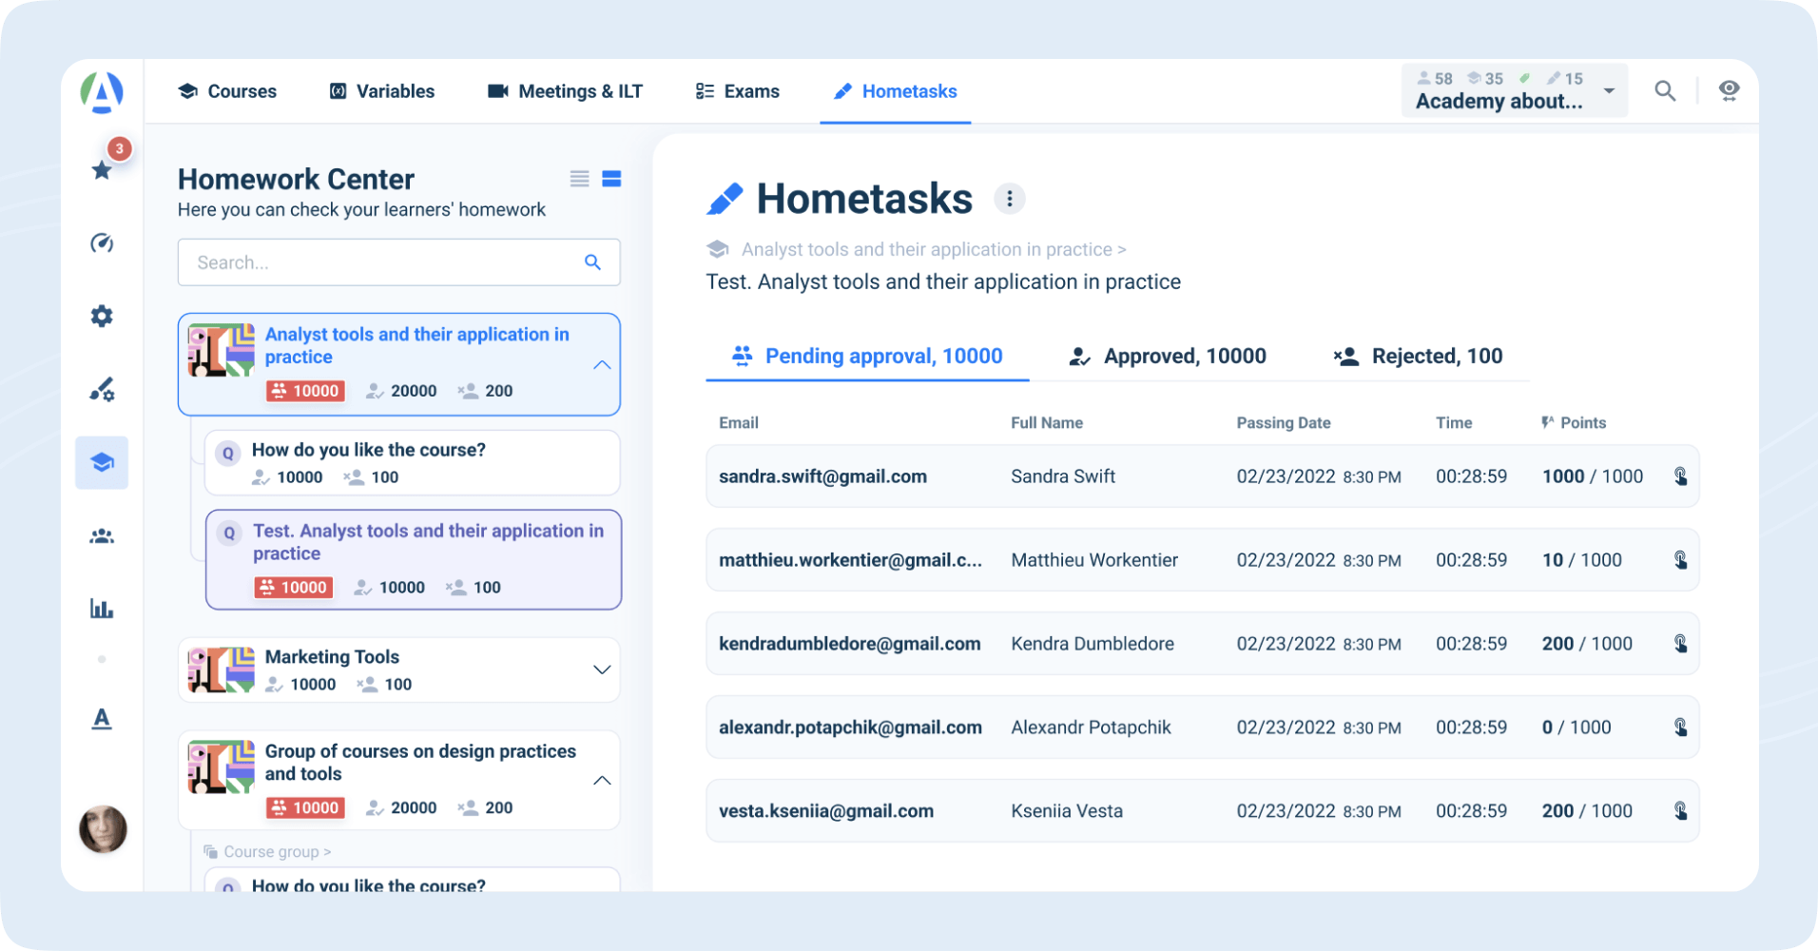Click the Q icon of first How do you like the course
The height and width of the screenshot is (951, 1818).
pyautogui.click(x=228, y=454)
